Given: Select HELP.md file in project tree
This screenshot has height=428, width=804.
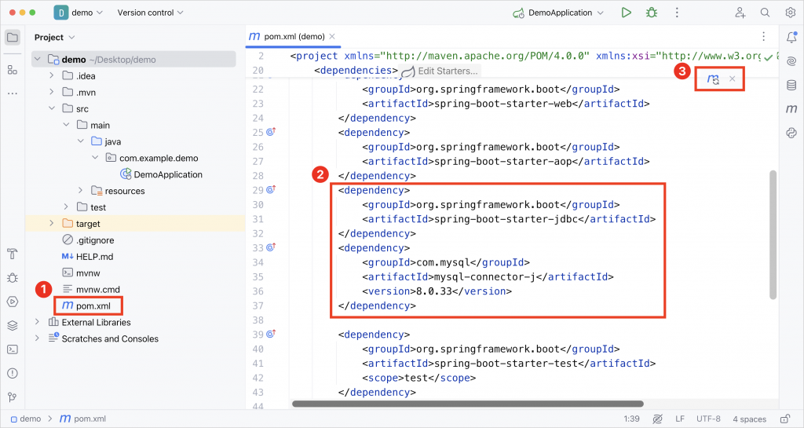Looking at the screenshot, I should pos(87,256).
